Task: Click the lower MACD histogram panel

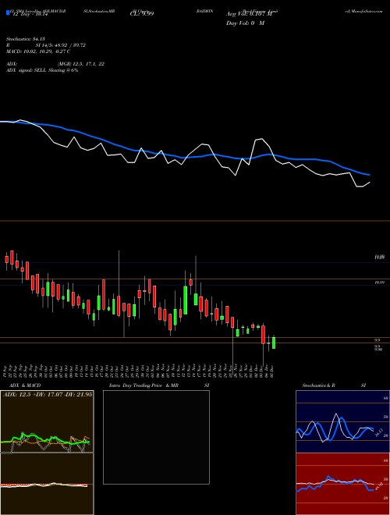Action: click(47, 484)
